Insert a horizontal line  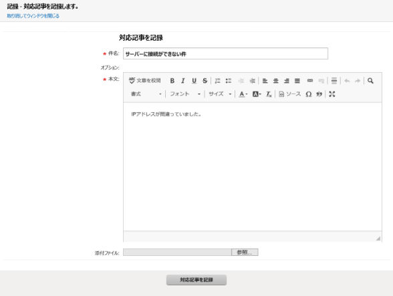click(x=334, y=81)
